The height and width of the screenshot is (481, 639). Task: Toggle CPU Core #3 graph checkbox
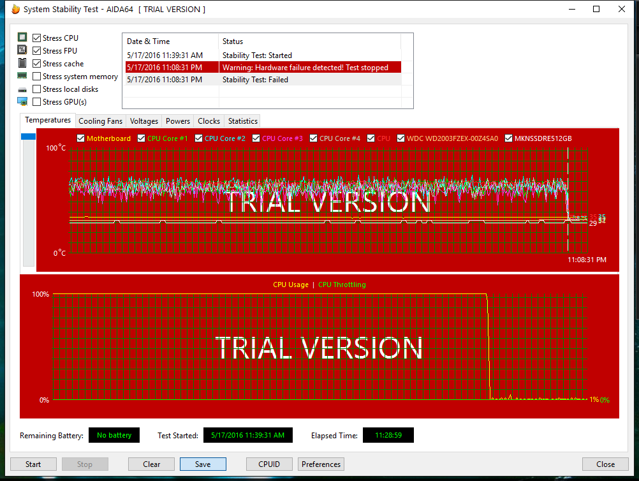tap(256, 138)
